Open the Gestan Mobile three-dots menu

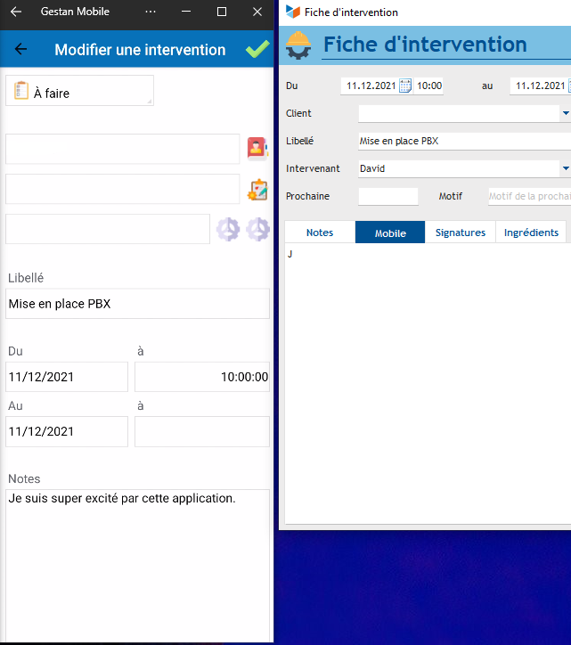(x=150, y=12)
